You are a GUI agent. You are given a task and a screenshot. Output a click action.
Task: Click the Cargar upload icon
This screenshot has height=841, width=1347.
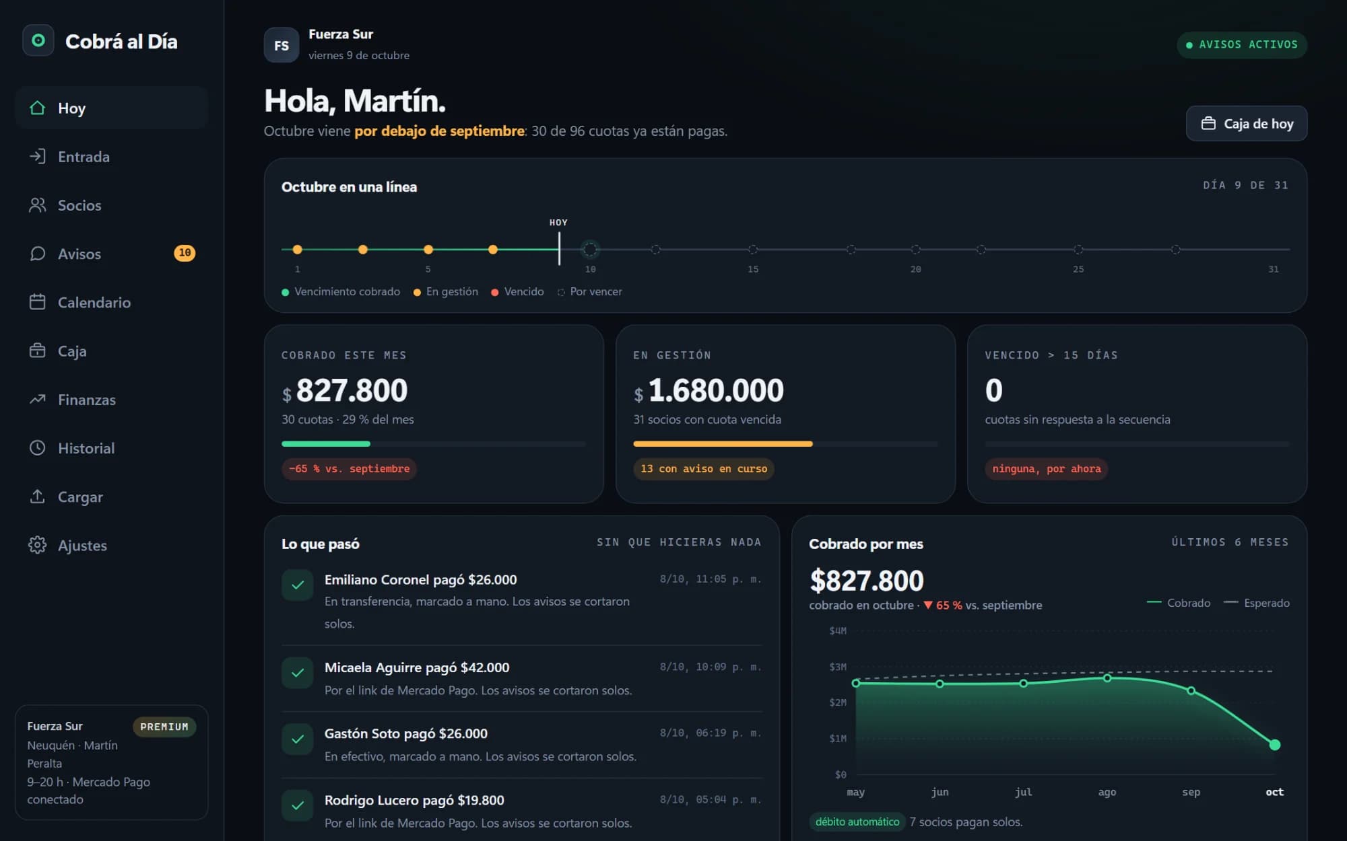click(x=38, y=496)
